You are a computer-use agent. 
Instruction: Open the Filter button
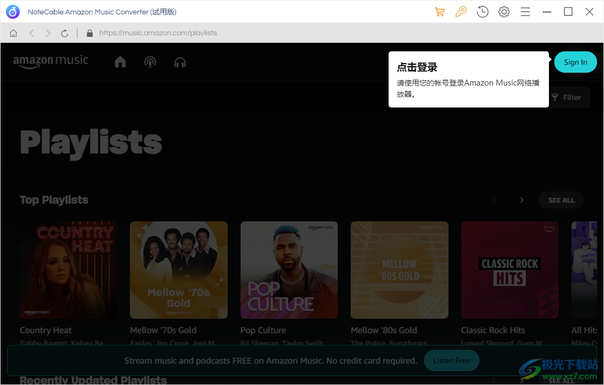point(567,97)
